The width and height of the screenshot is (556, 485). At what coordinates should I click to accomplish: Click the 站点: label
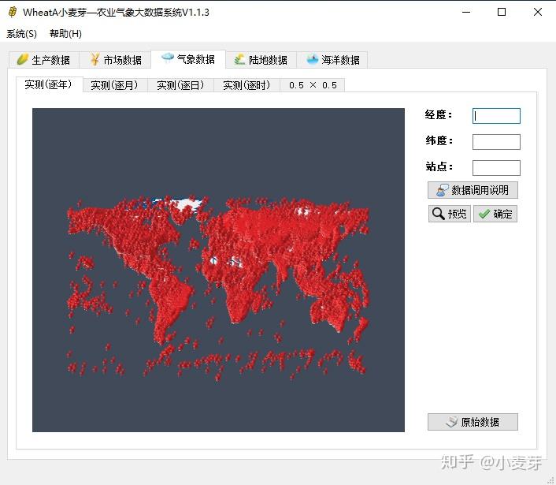click(x=439, y=166)
